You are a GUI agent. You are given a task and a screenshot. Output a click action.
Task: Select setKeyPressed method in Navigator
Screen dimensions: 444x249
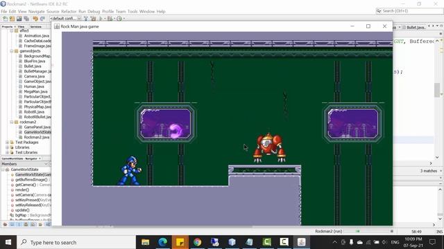click(x=33, y=200)
